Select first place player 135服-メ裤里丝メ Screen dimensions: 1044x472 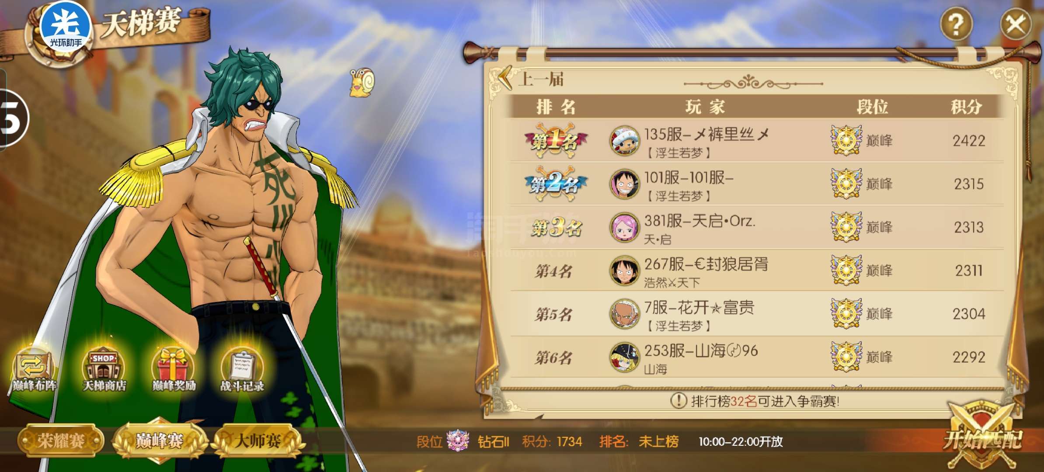coord(756,141)
